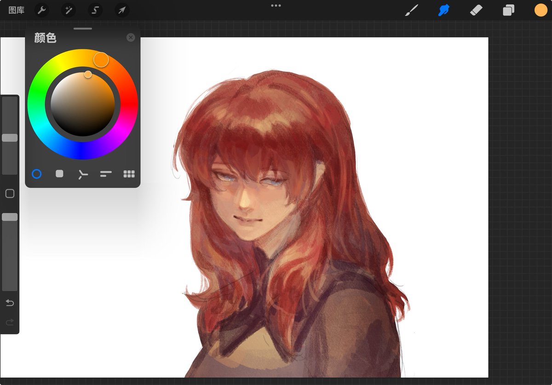The image size is (552, 385).
Task: Click the brush opacity slider handle
Action: point(10,217)
